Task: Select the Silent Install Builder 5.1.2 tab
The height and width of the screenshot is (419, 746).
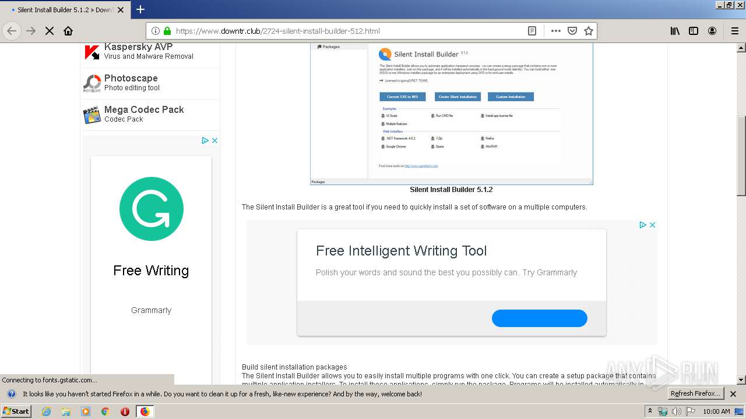Action: point(65,10)
